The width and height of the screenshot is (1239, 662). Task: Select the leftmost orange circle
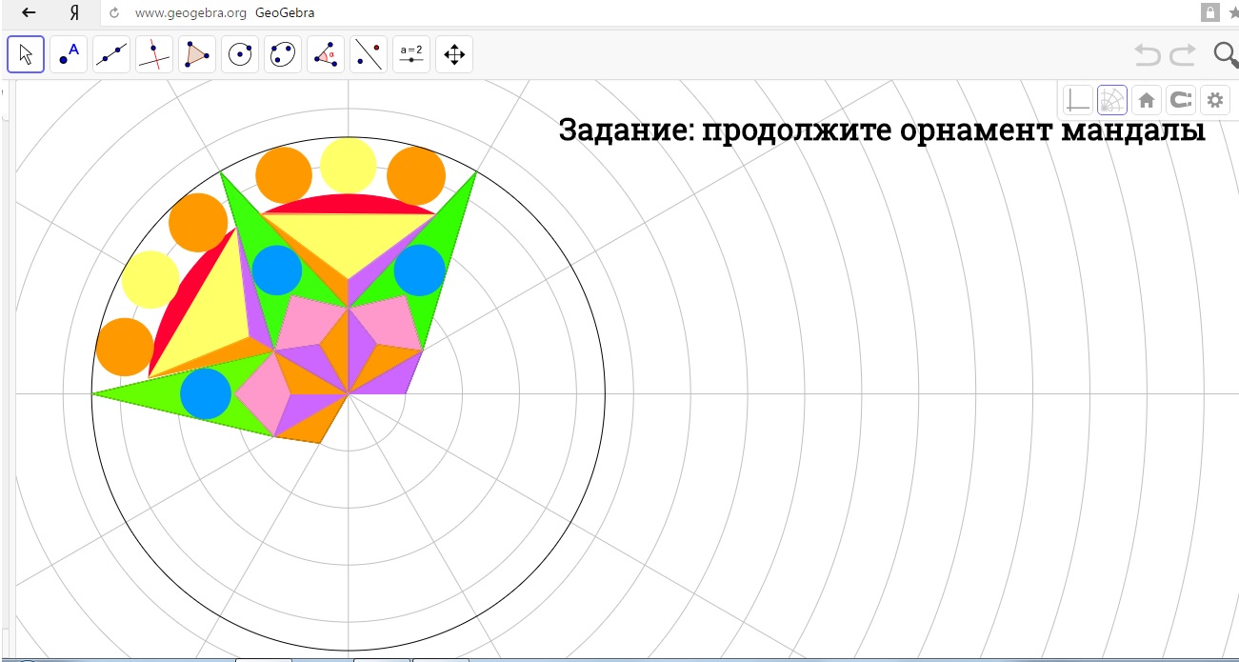tap(125, 347)
